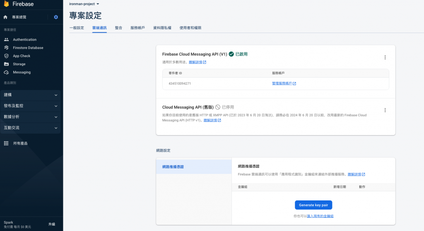Switch to the 一般設定 tab
424x231 pixels.
tap(77, 28)
